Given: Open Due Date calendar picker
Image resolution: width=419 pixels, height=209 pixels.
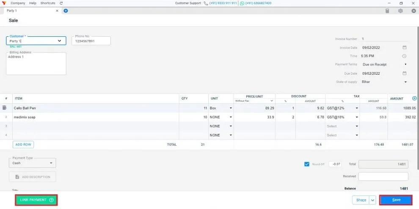Looking at the screenshot, I should pyautogui.click(x=405, y=73).
